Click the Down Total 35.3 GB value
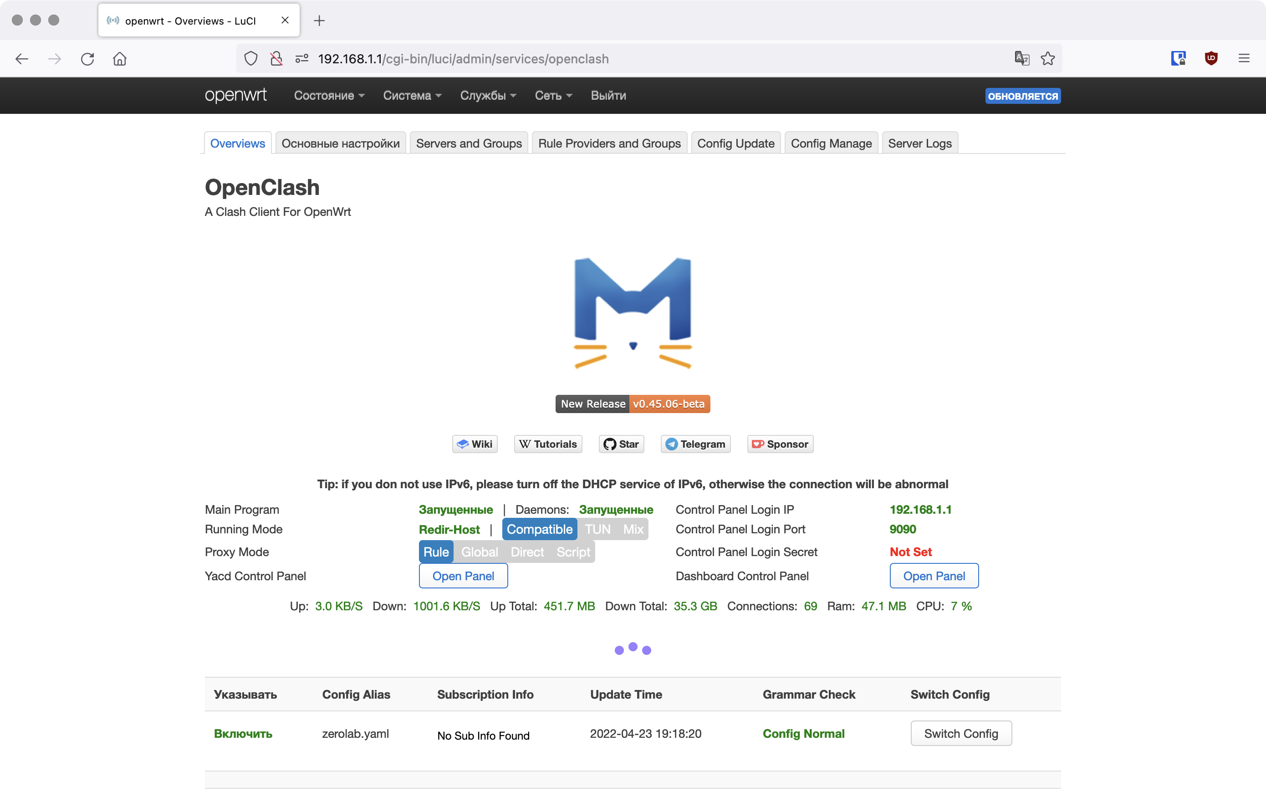Screen dimensions: 1266x797 695,606
